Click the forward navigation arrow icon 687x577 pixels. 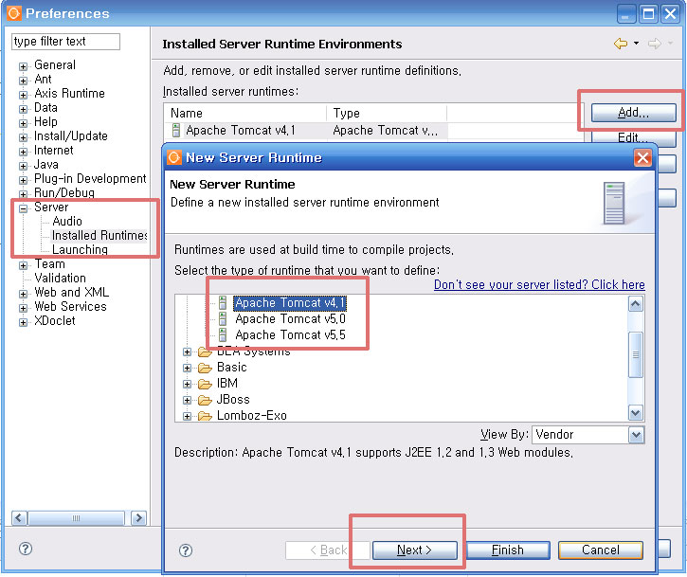tap(654, 44)
